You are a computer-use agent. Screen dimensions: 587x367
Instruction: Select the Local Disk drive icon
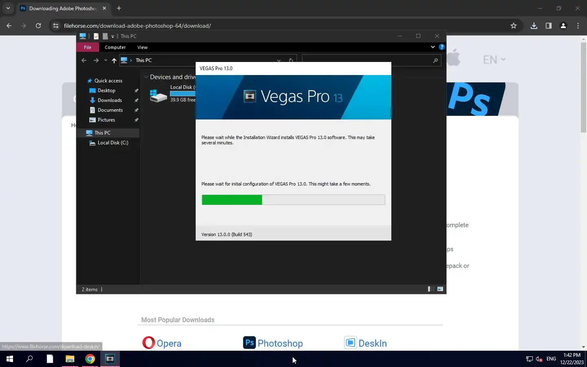click(158, 95)
